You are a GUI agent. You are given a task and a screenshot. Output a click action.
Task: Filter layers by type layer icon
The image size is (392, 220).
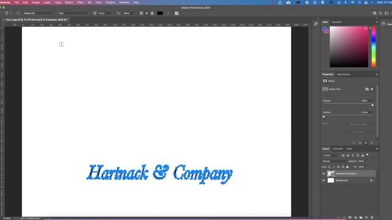353,155
